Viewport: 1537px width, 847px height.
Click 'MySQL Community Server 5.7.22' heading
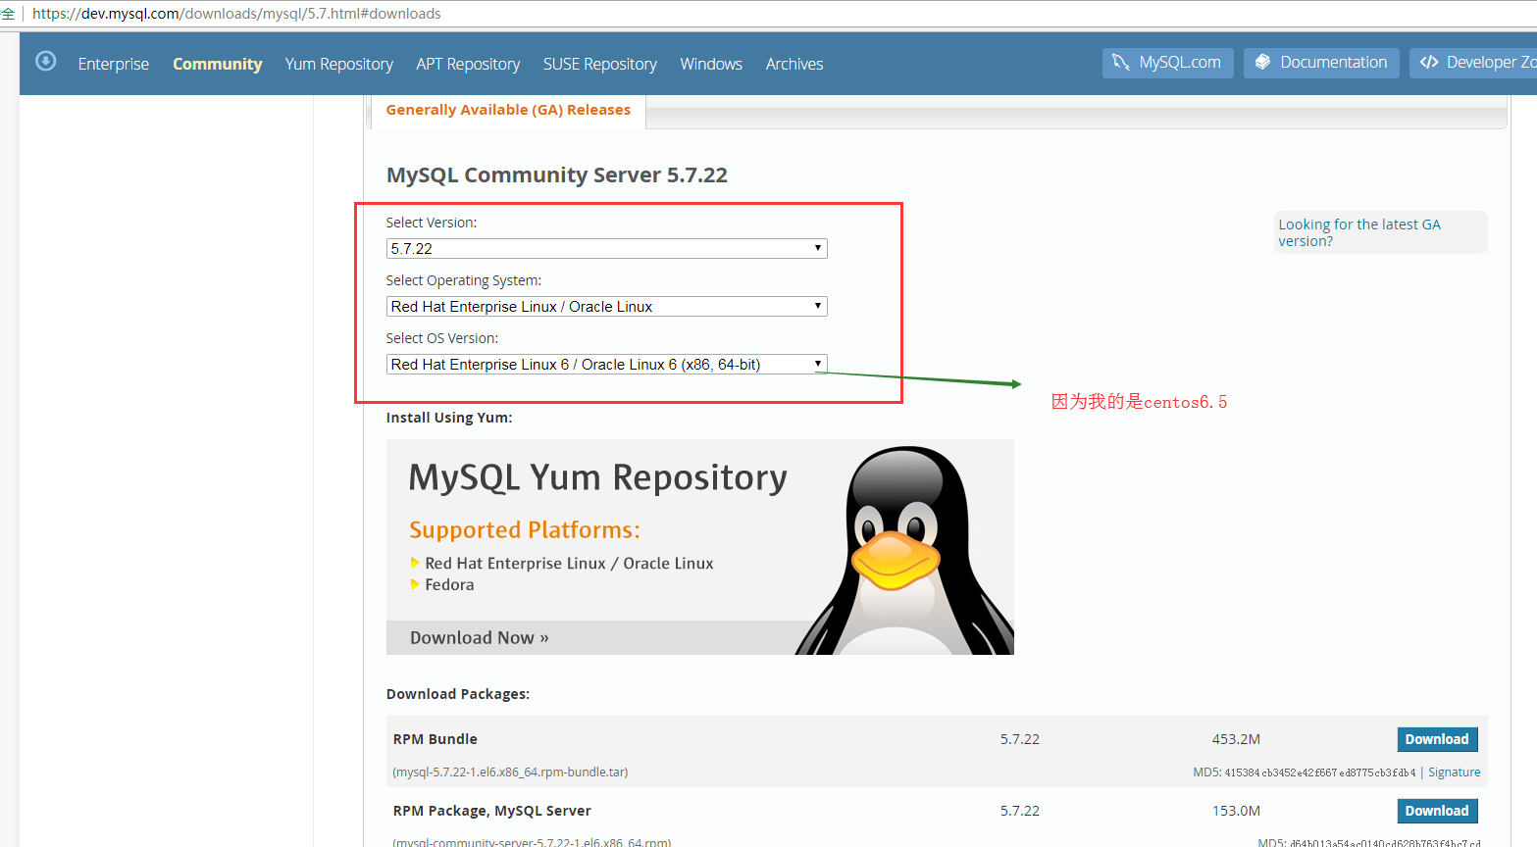click(x=557, y=175)
